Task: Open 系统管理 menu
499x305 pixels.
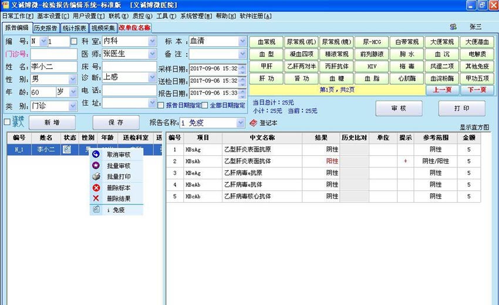Action: point(196,16)
